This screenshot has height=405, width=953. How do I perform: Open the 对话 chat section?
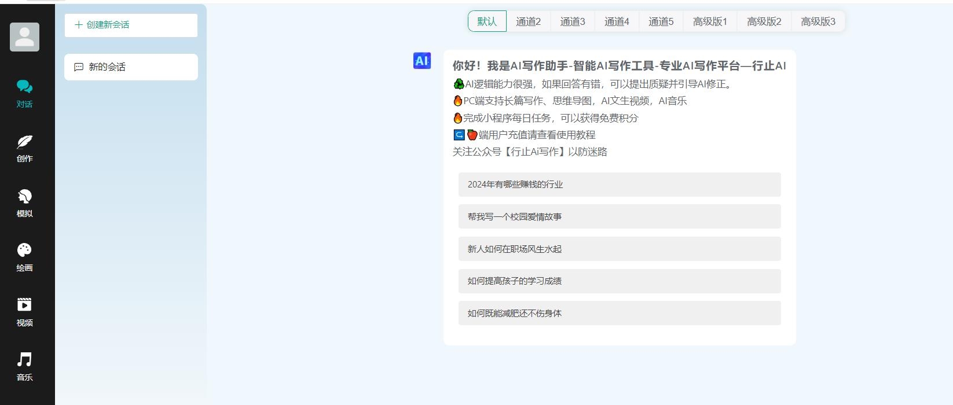click(x=24, y=94)
